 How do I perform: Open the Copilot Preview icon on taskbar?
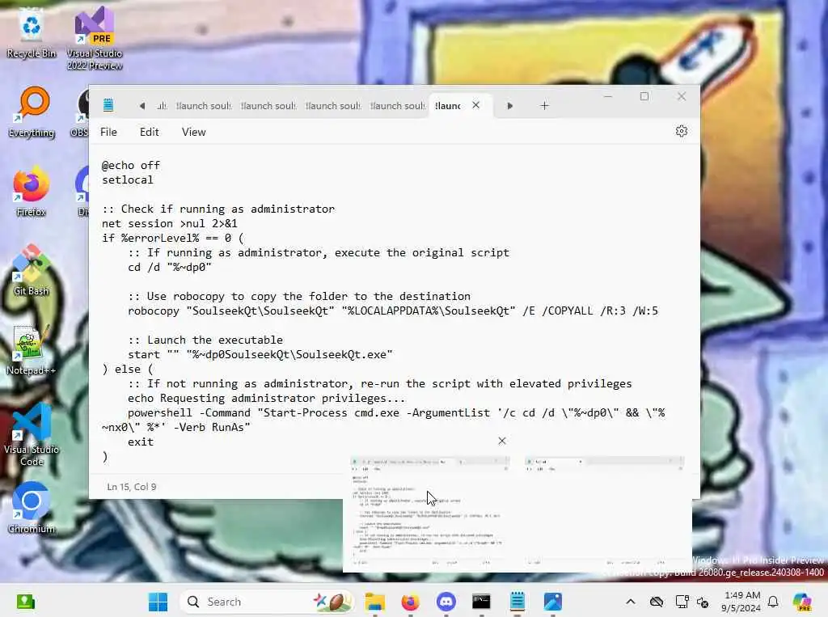tap(802, 602)
